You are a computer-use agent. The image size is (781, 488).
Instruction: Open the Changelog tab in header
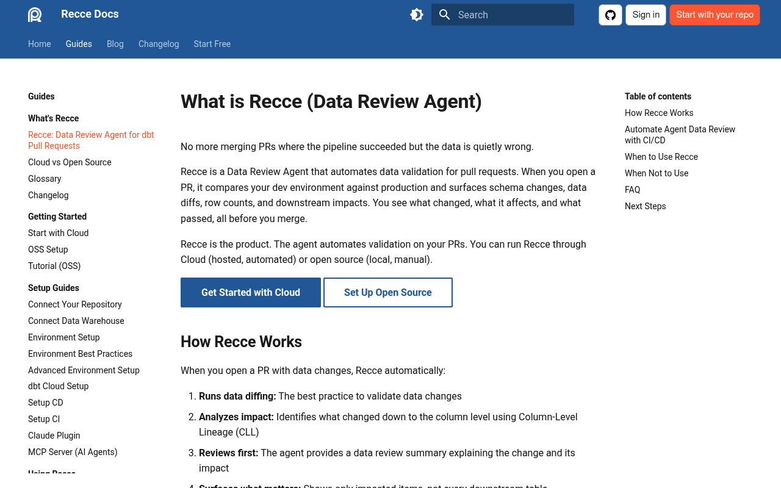click(x=159, y=44)
